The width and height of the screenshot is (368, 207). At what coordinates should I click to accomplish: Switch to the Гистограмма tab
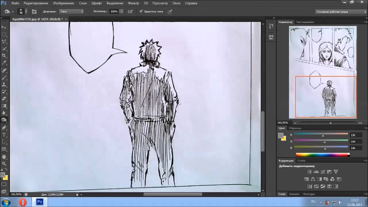click(305, 22)
